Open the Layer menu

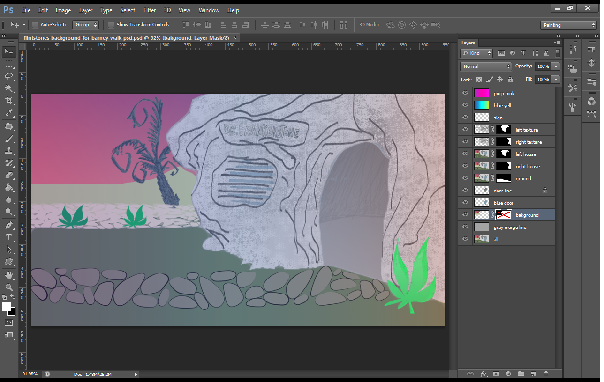(86, 10)
